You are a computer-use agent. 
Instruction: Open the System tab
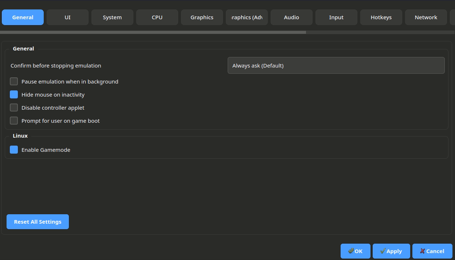(x=112, y=17)
